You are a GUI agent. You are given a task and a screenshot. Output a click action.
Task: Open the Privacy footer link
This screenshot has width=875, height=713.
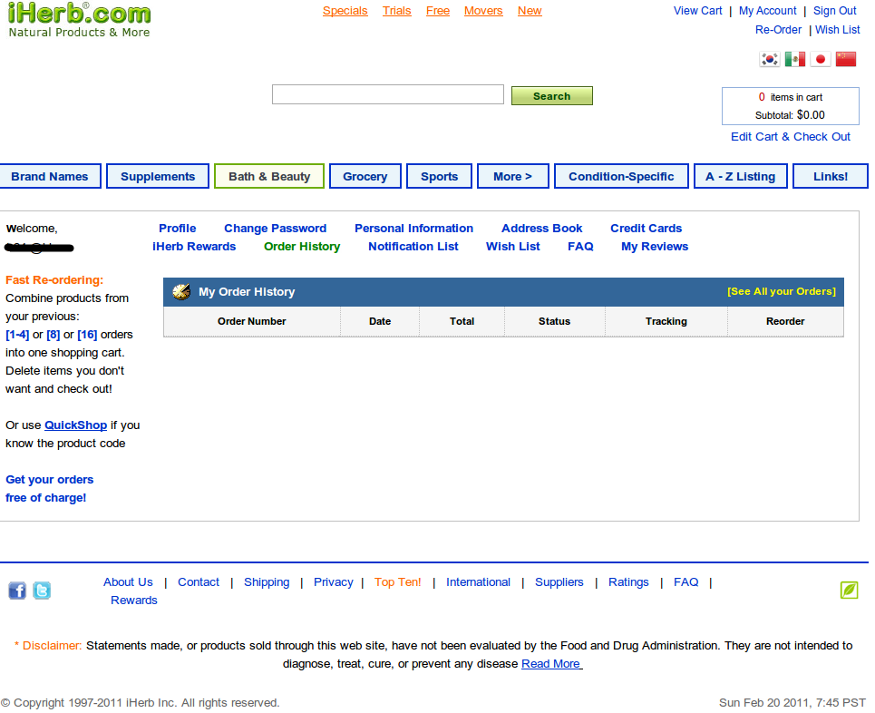333,582
